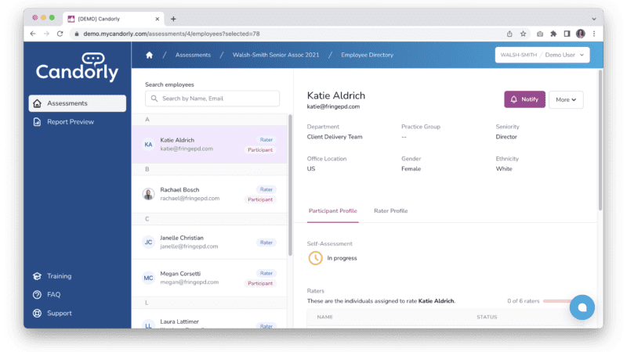Click katie@fringepd.com under the profile name
This screenshot has width=627, height=352.
pyautogui.click(x=333, y=106)
